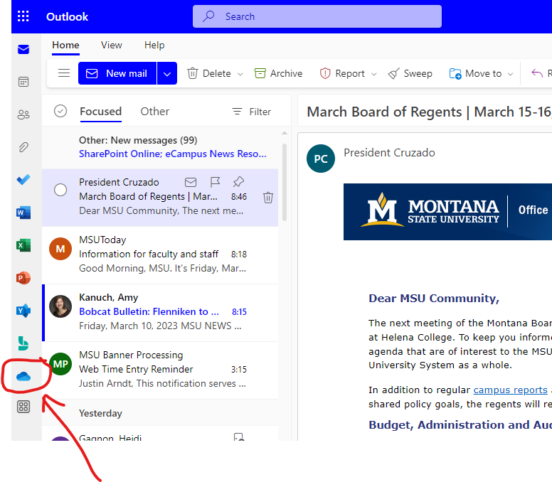Screen dimensions: 552x482
Task: Click the Montana State University banner
Action: coord(447,212)
